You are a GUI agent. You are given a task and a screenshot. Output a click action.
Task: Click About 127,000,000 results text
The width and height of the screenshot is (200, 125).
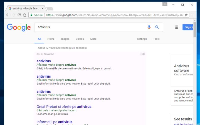tap(62, 48)
